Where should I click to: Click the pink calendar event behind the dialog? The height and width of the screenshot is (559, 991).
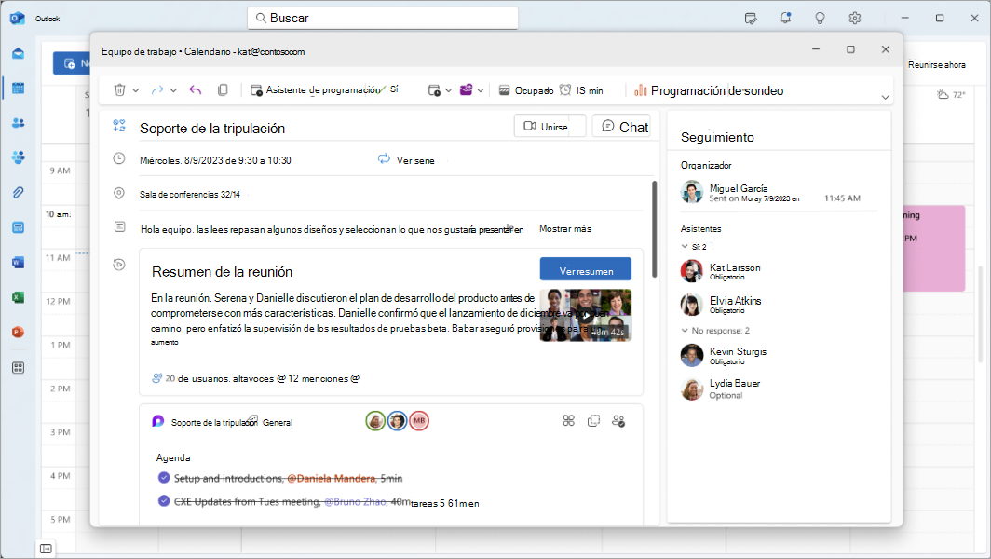coord(934,248)
